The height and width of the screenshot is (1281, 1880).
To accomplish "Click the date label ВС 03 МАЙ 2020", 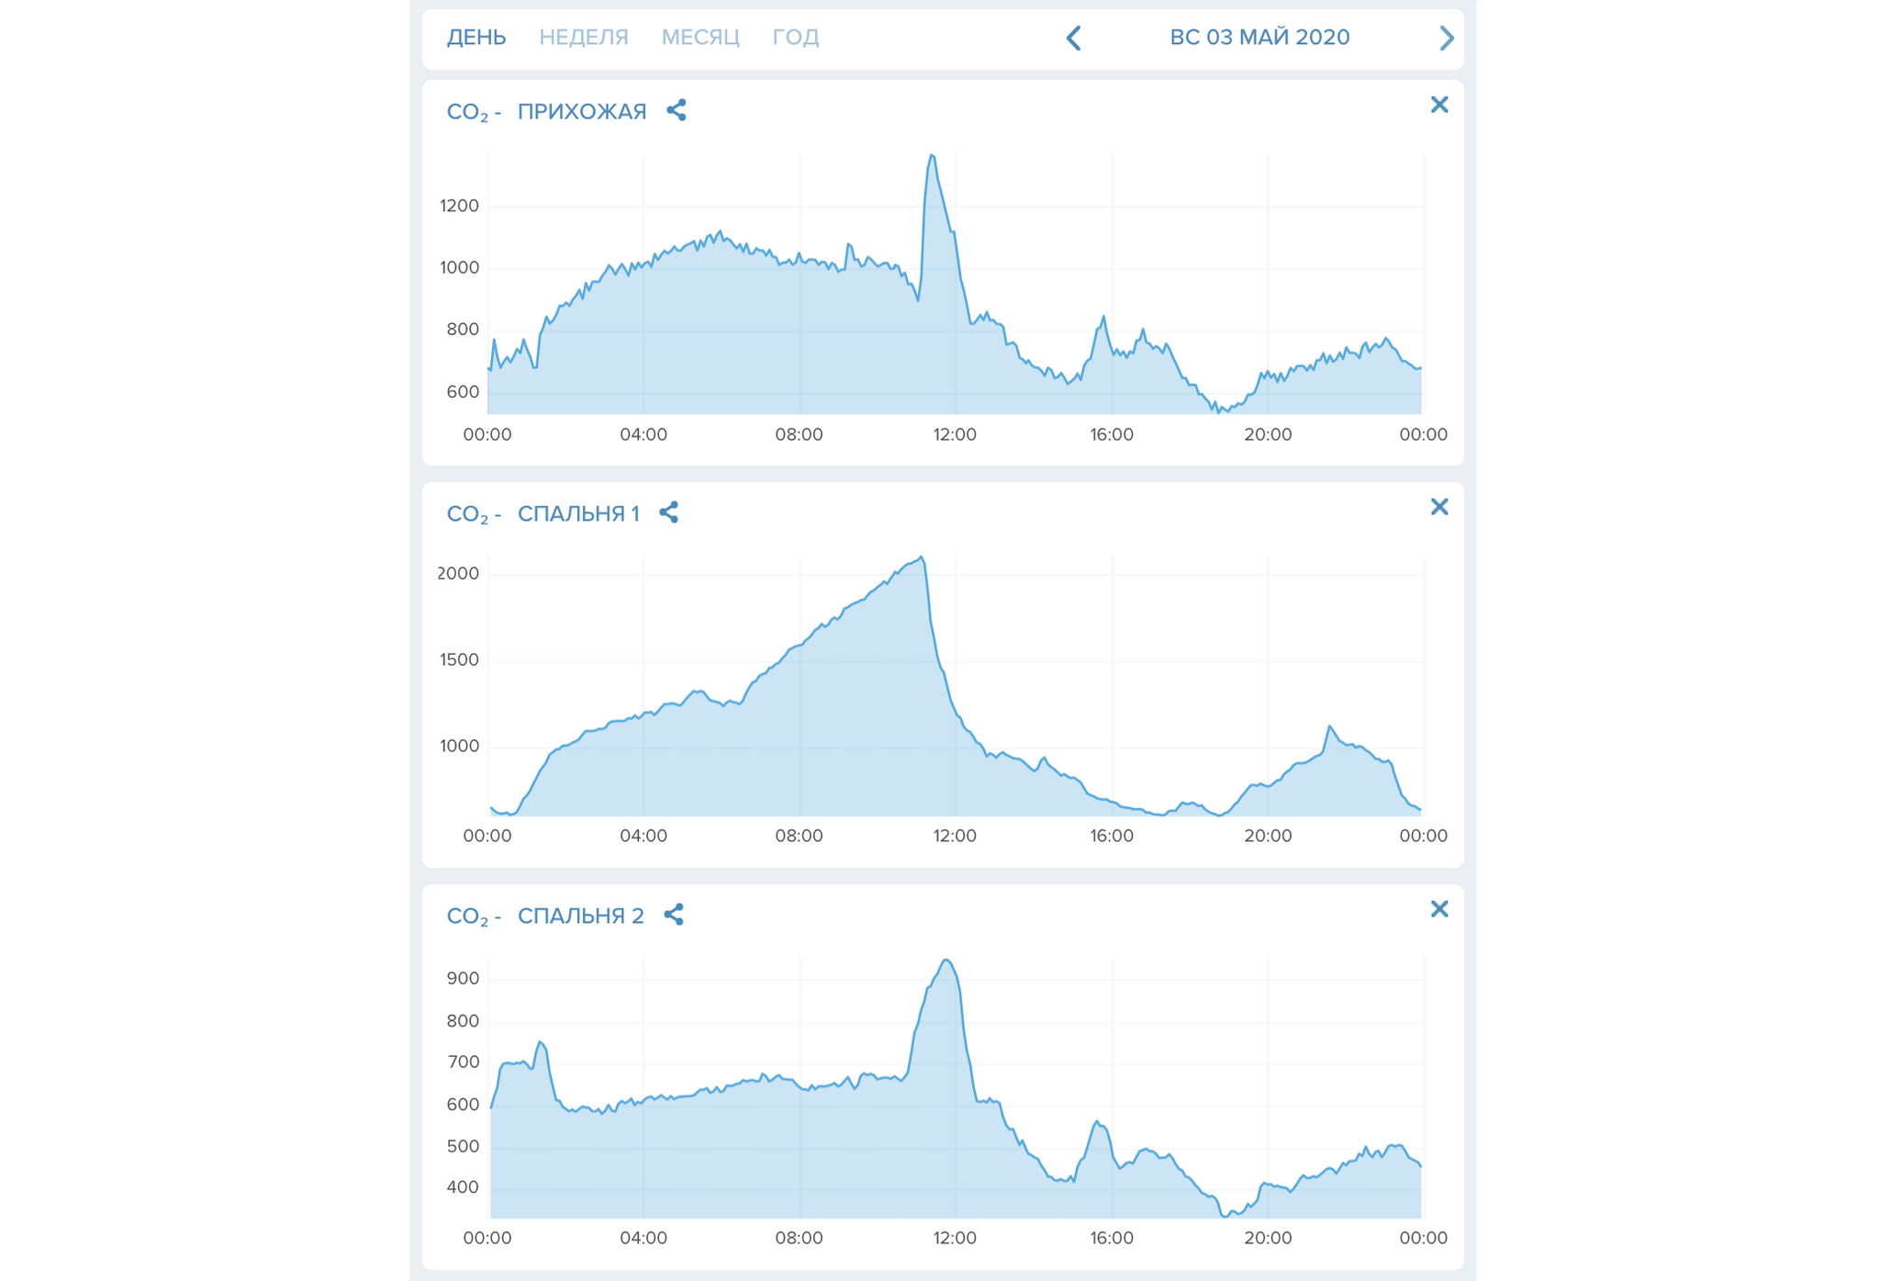I will pyautogui.click(x=1259, y=38).
